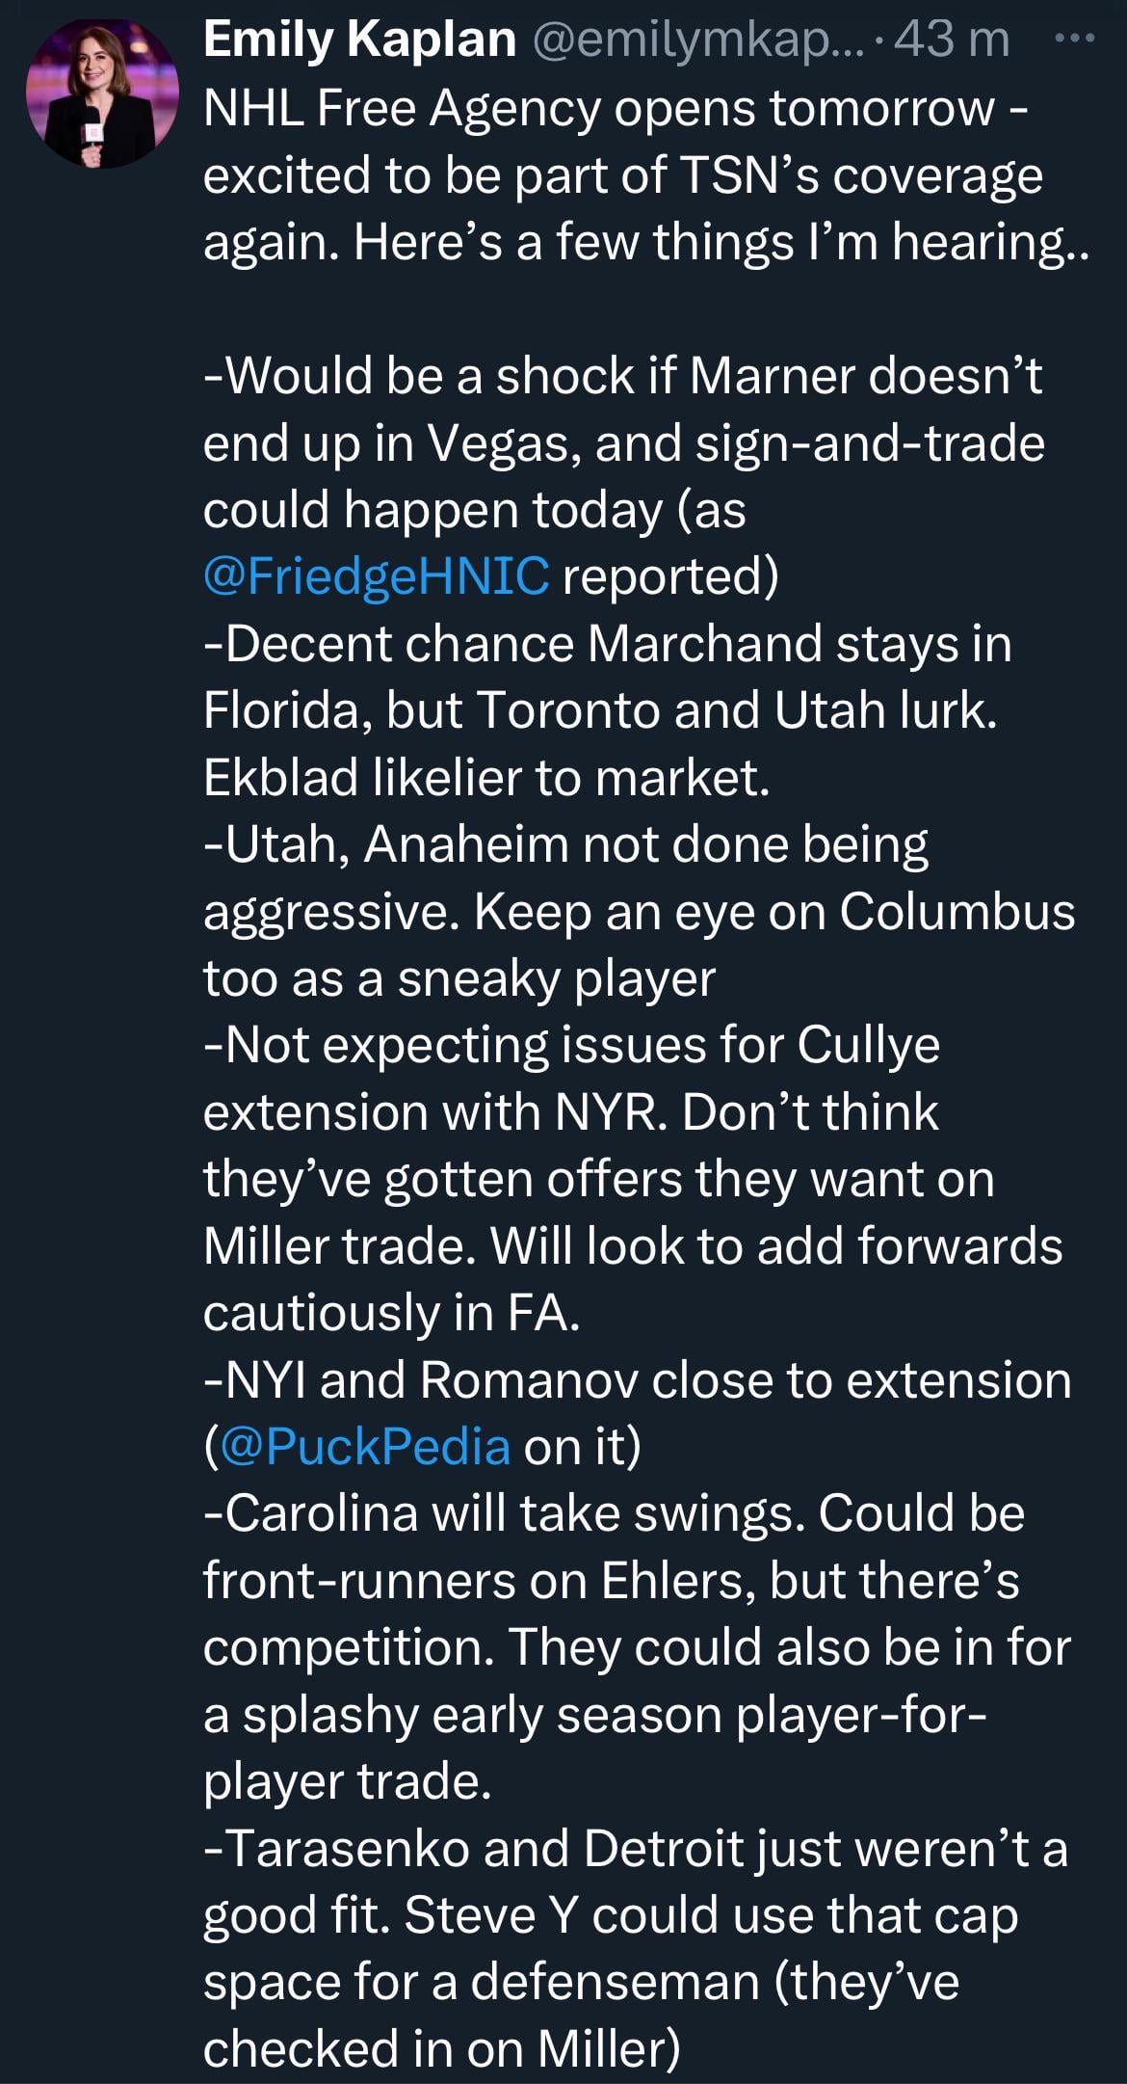Viewport: 1127px width, 2084px height.
Task: Select the 'Would be a shock if Marner' line
Action: click(x=622, y=375)
